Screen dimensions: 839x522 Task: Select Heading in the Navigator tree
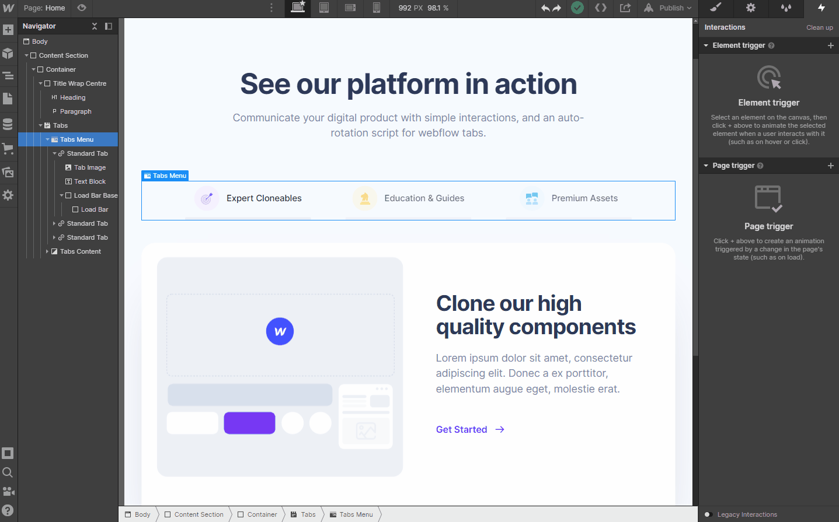72,97
